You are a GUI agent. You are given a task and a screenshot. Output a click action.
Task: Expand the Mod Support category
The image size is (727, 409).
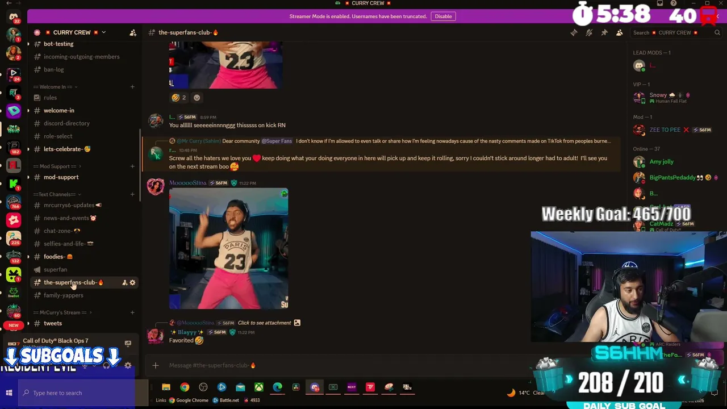pos(57,166)
